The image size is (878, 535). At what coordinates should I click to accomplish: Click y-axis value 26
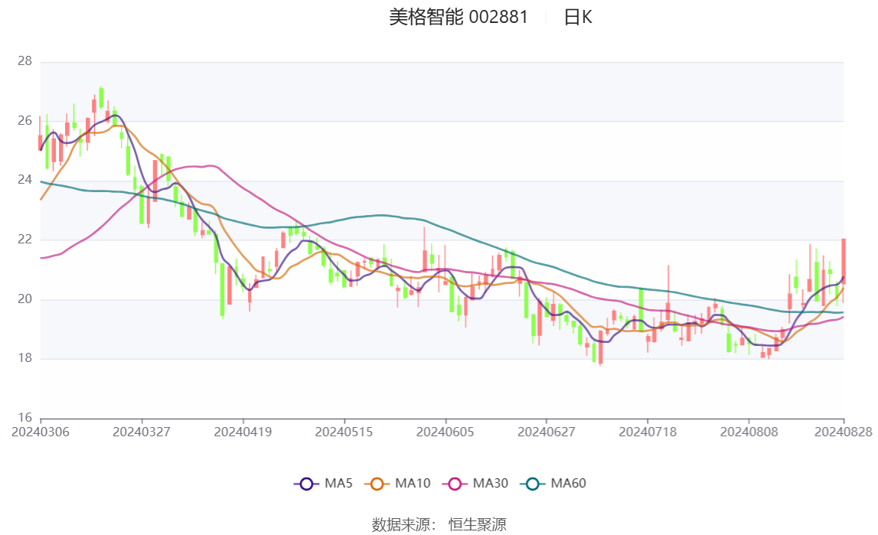(24, 120)
